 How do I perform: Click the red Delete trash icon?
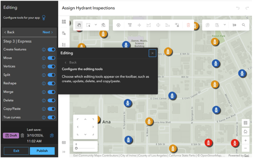tap(188, 25)
